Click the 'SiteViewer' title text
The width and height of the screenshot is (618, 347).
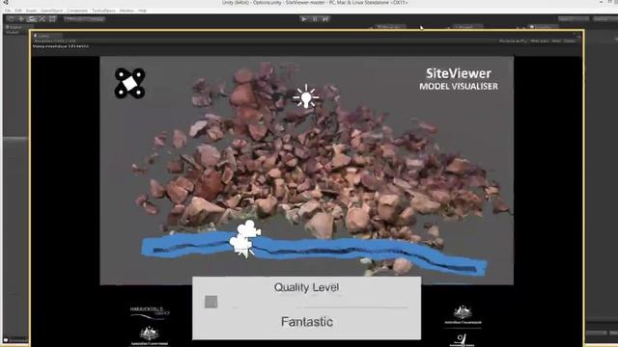click(x=459, y=73)
